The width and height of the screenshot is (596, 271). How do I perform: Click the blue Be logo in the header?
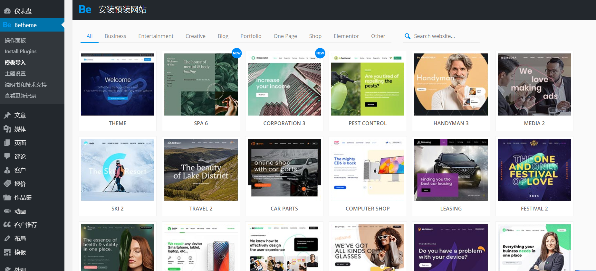(x=85, y=10)
